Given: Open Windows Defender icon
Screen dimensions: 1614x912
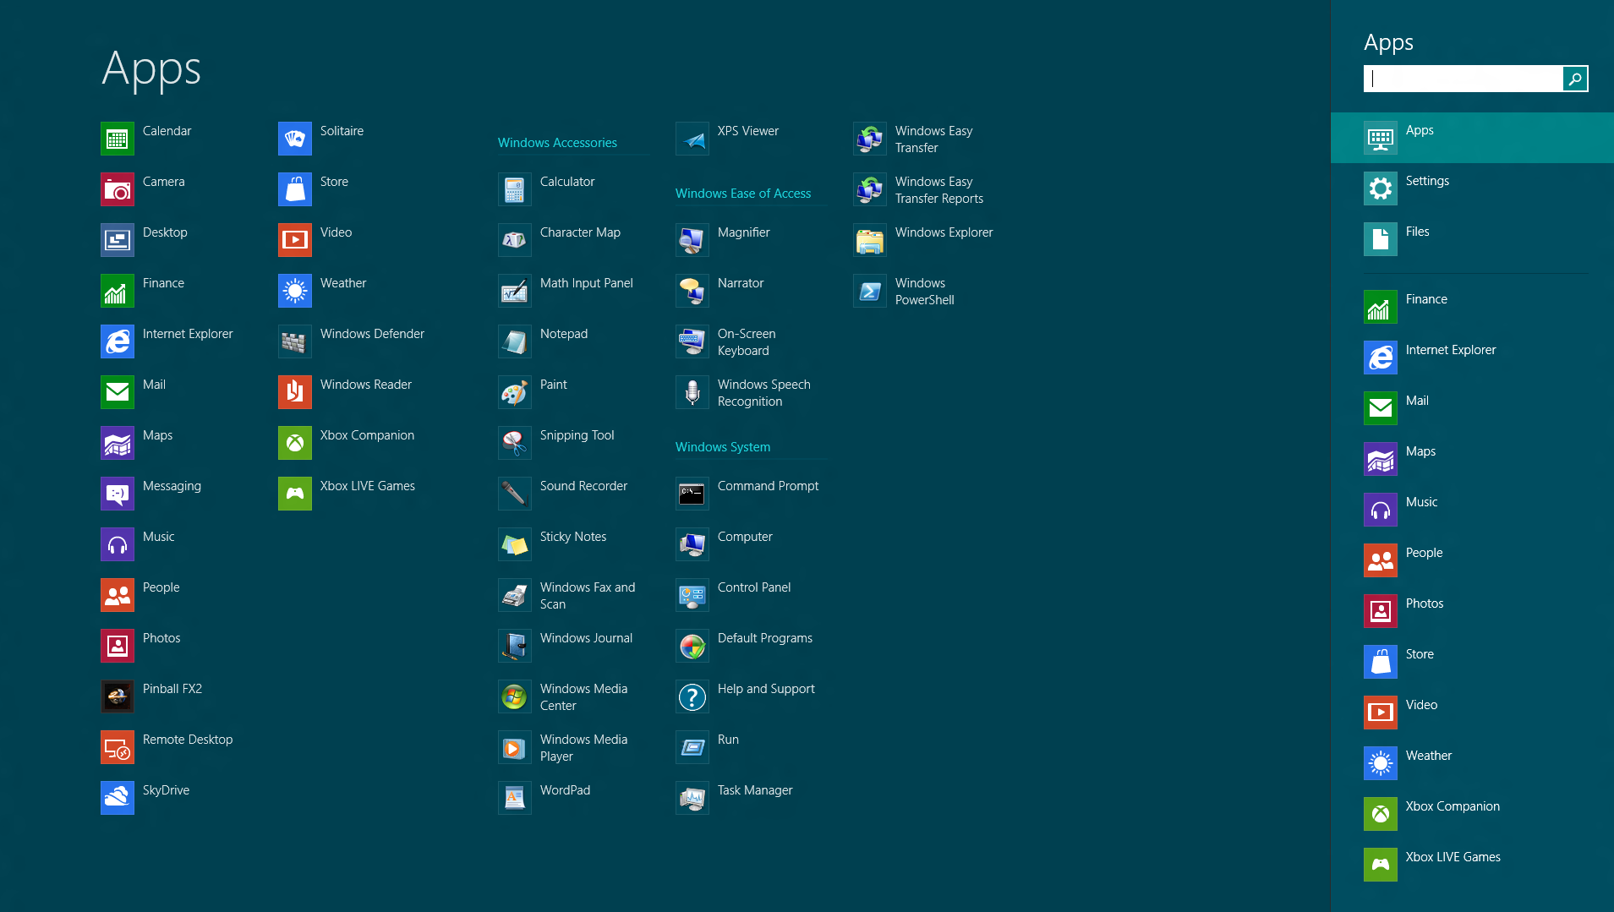Looking at the screenshot, I should tap(294, 341).
